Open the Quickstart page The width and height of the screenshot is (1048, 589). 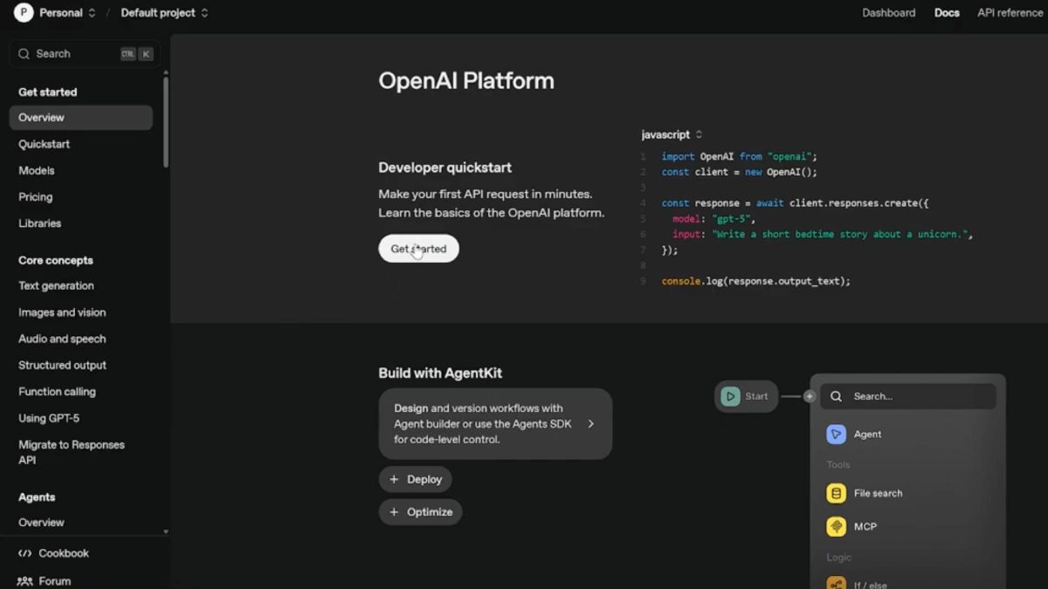pos(45,144)
